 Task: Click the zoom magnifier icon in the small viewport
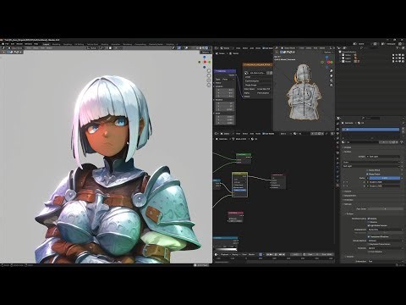pyautogui.click(x=332, y=71)
